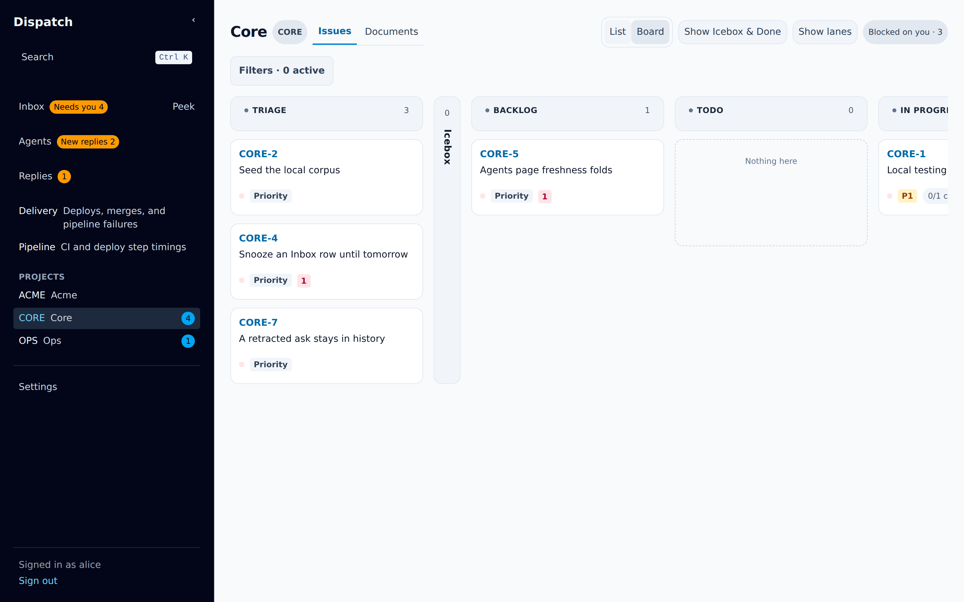The image size is (964, 602).
Task: Select the ACME Acme project
Action: [x=107, y=295]
